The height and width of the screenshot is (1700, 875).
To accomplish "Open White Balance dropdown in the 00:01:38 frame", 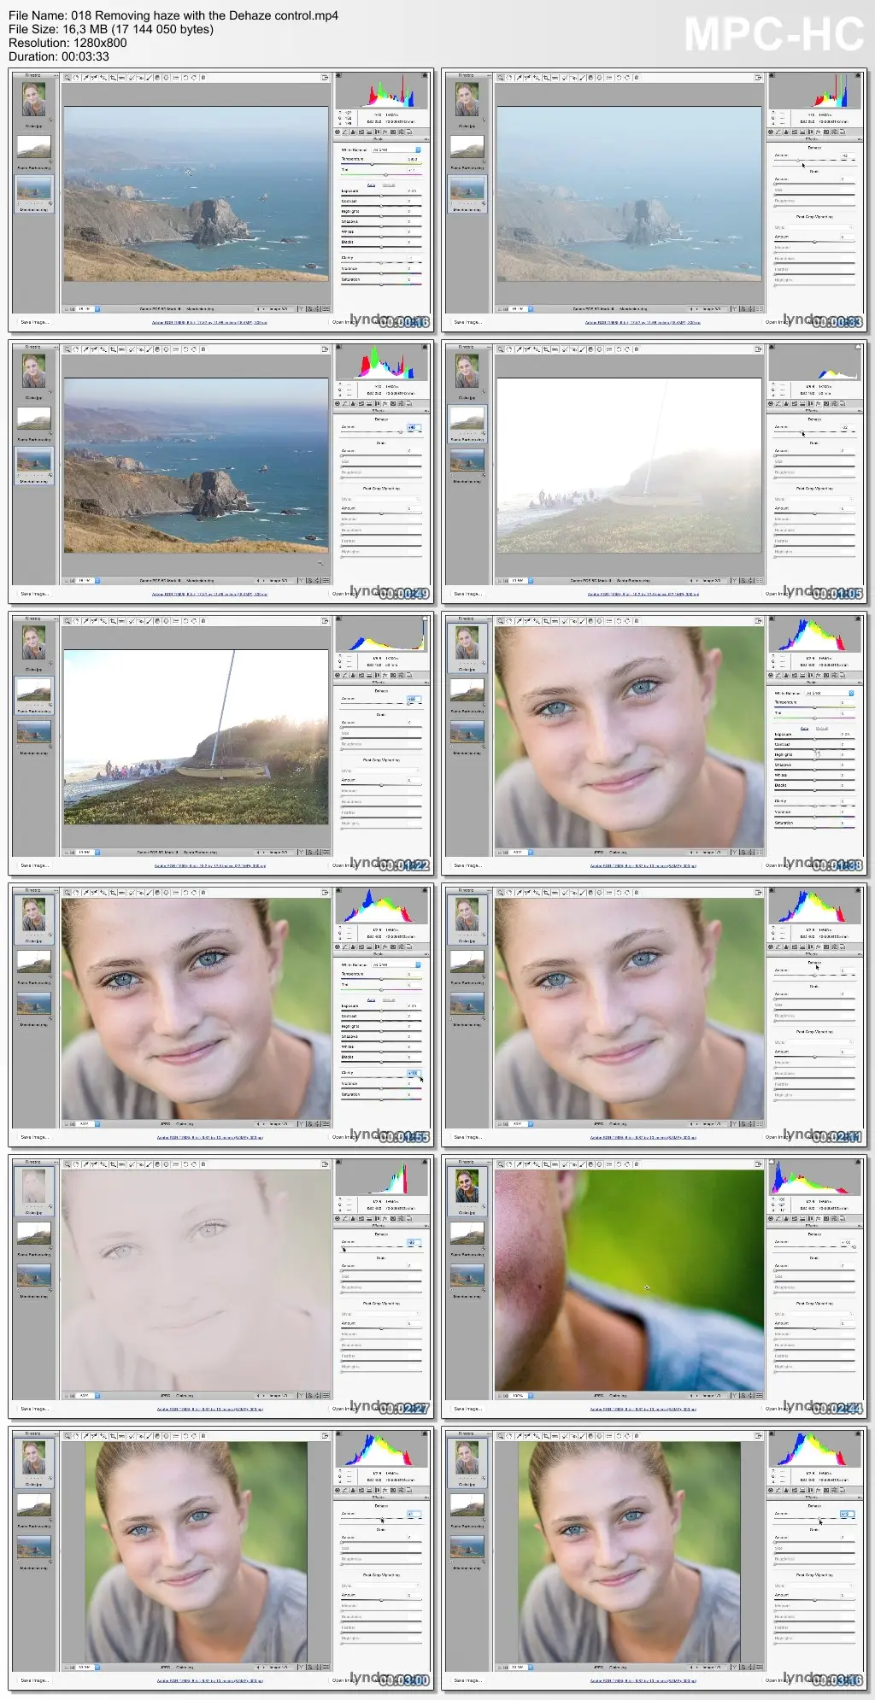I will 830,693.
